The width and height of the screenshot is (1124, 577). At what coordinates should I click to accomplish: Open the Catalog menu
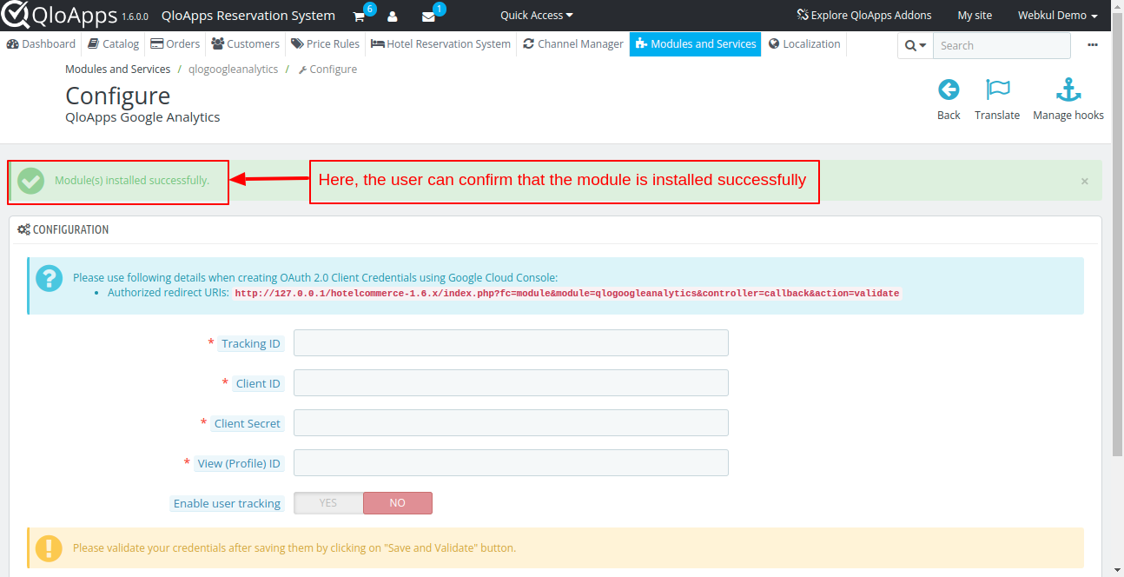click(x=113, y=43)
